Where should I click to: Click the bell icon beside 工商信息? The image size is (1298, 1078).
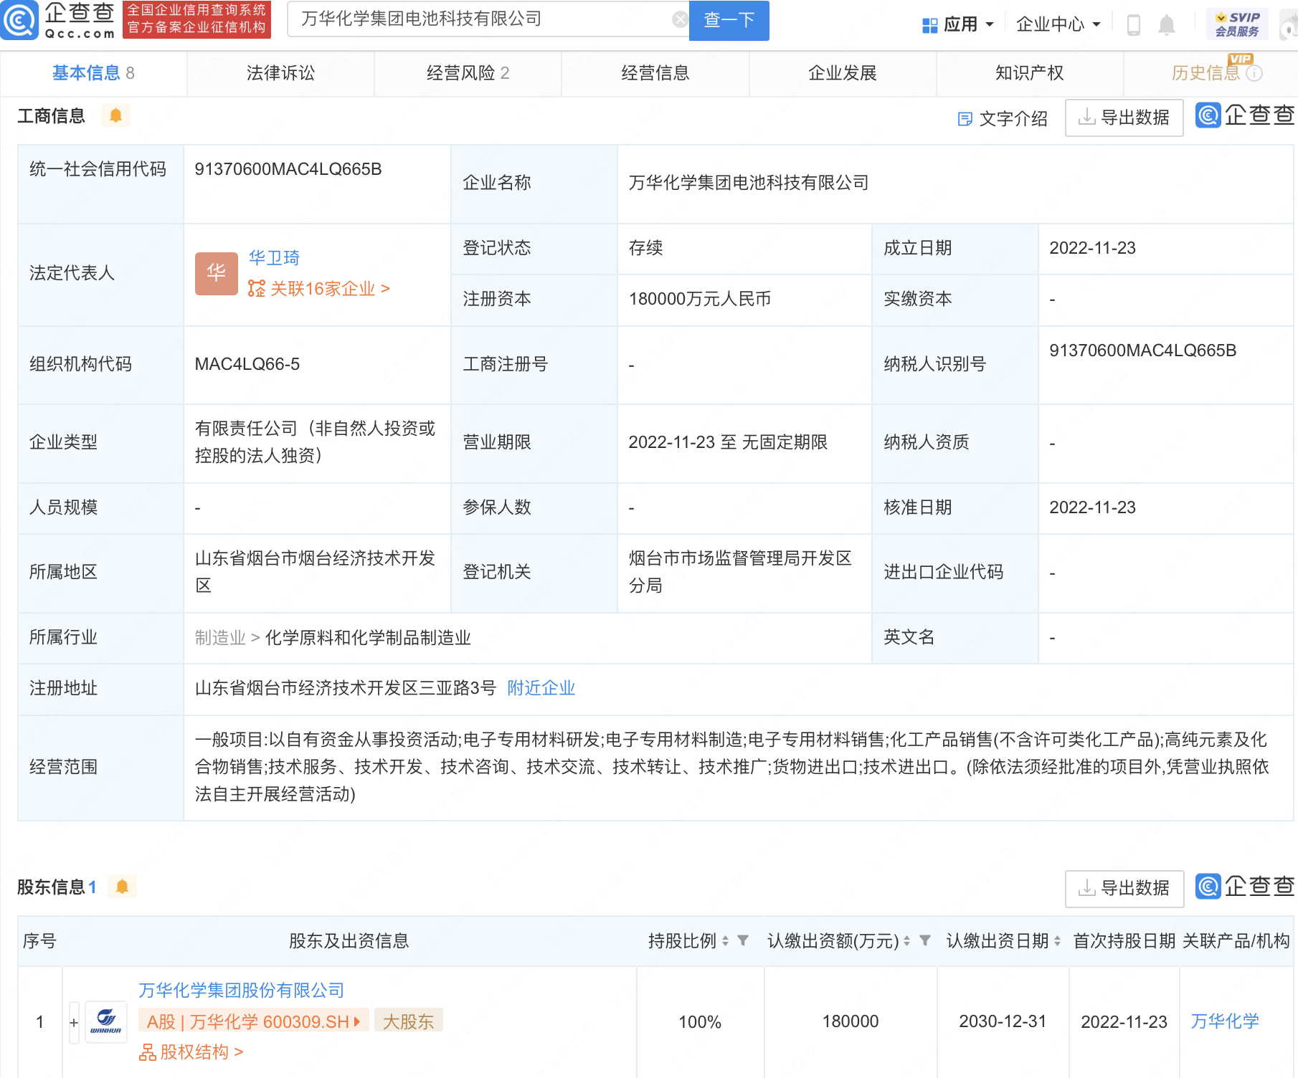(x=115, y=115)
